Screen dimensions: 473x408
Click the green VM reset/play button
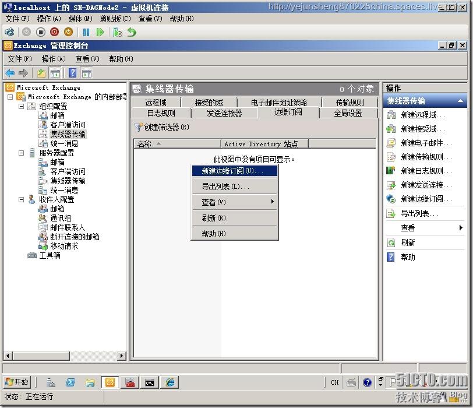100,32
